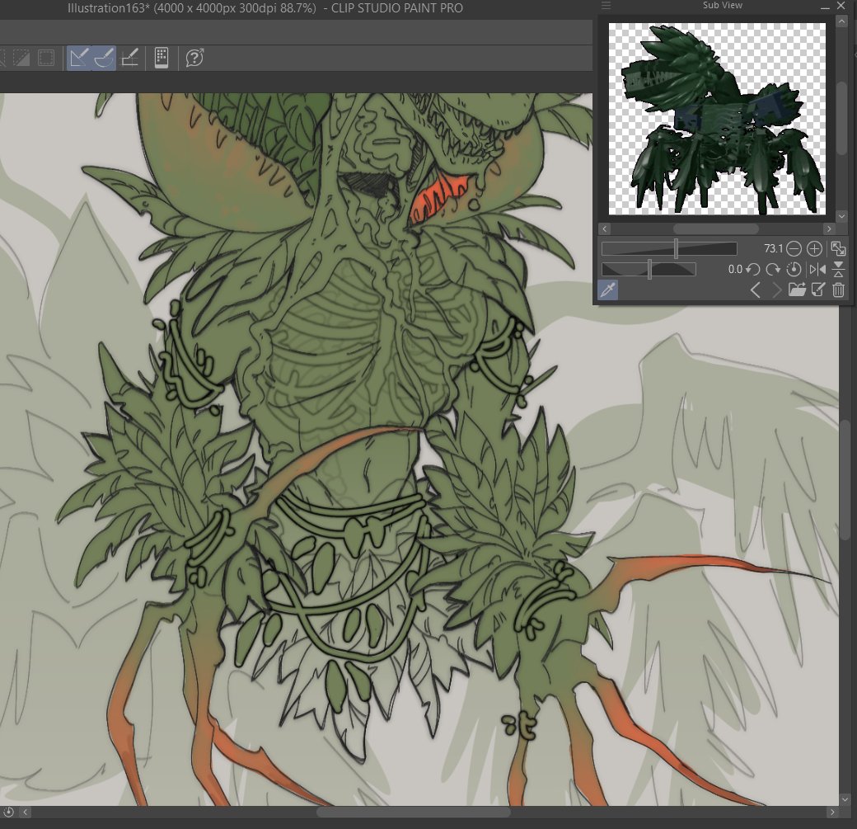Zoom in the Sub View image
Image resolution: width=857 pixels, height=829 pixels.
click(814, 249)
